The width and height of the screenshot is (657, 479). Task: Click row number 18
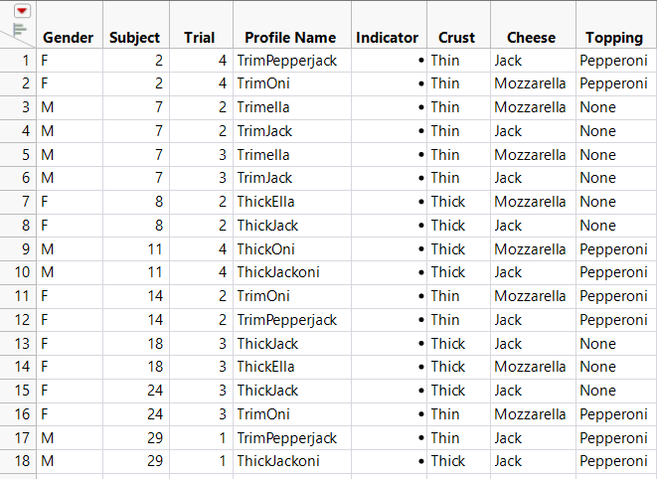pyautogui.click(x=22, y=461)
